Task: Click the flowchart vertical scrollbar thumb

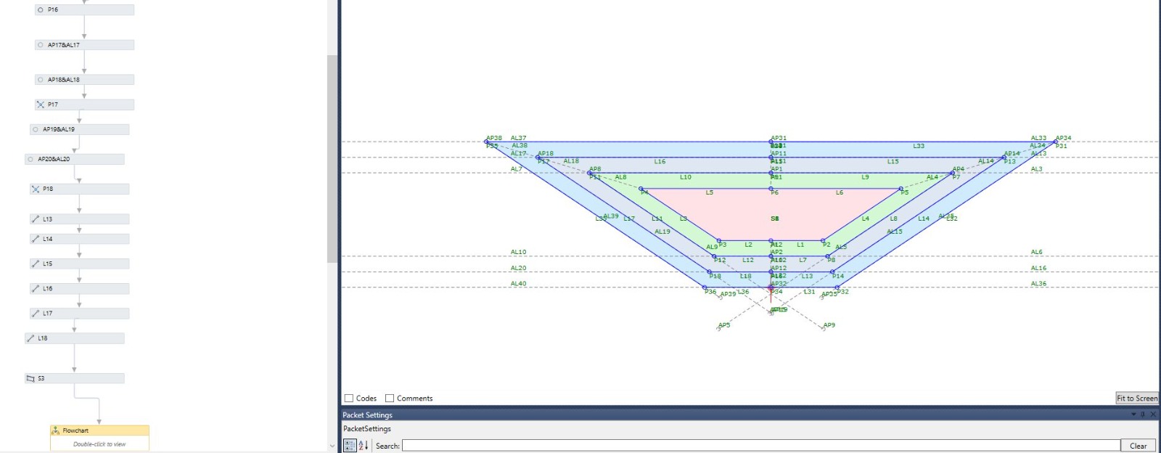Action: click(332, 160)
